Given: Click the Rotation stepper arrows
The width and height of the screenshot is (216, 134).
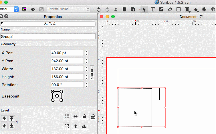Looking at the screenshot, I should coord(87,85).
